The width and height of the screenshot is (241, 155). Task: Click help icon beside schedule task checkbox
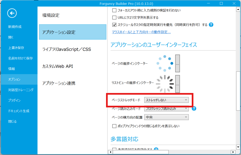[x=211, y=25]
